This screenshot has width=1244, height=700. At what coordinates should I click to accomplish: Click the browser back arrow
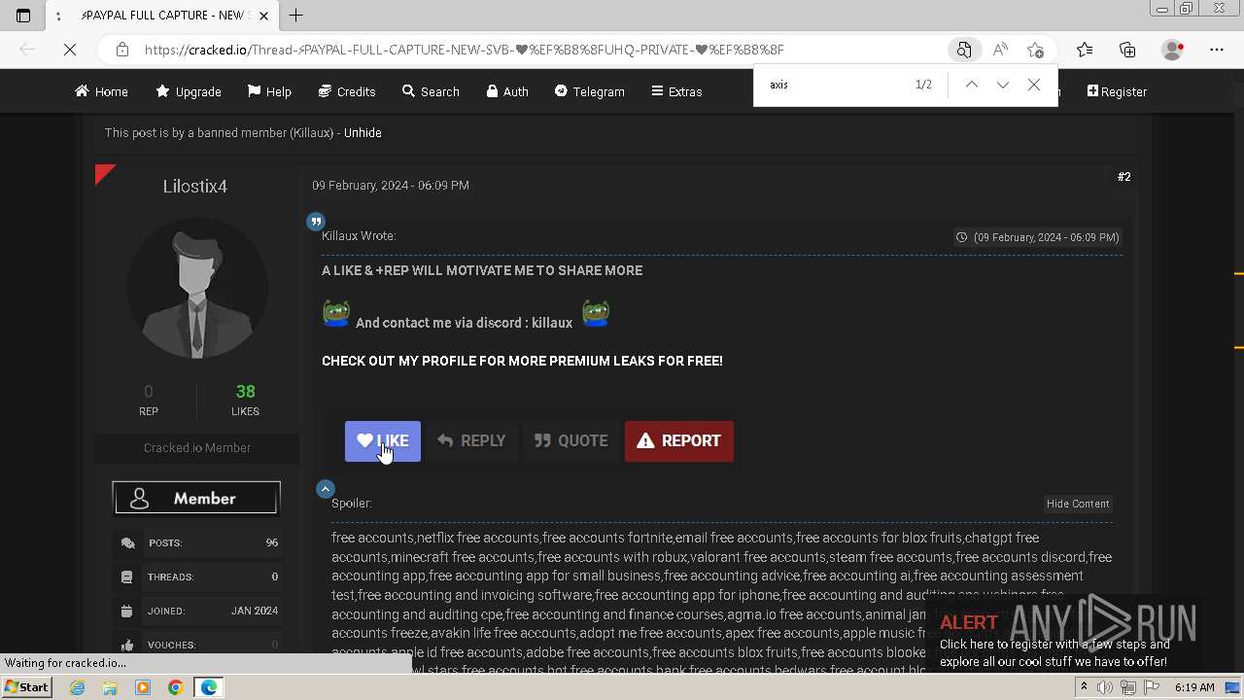(x=27, y=50)
